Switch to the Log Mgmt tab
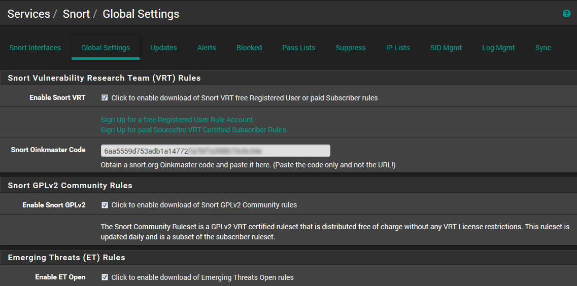This screenshot has height=286, width=577. 499,48
